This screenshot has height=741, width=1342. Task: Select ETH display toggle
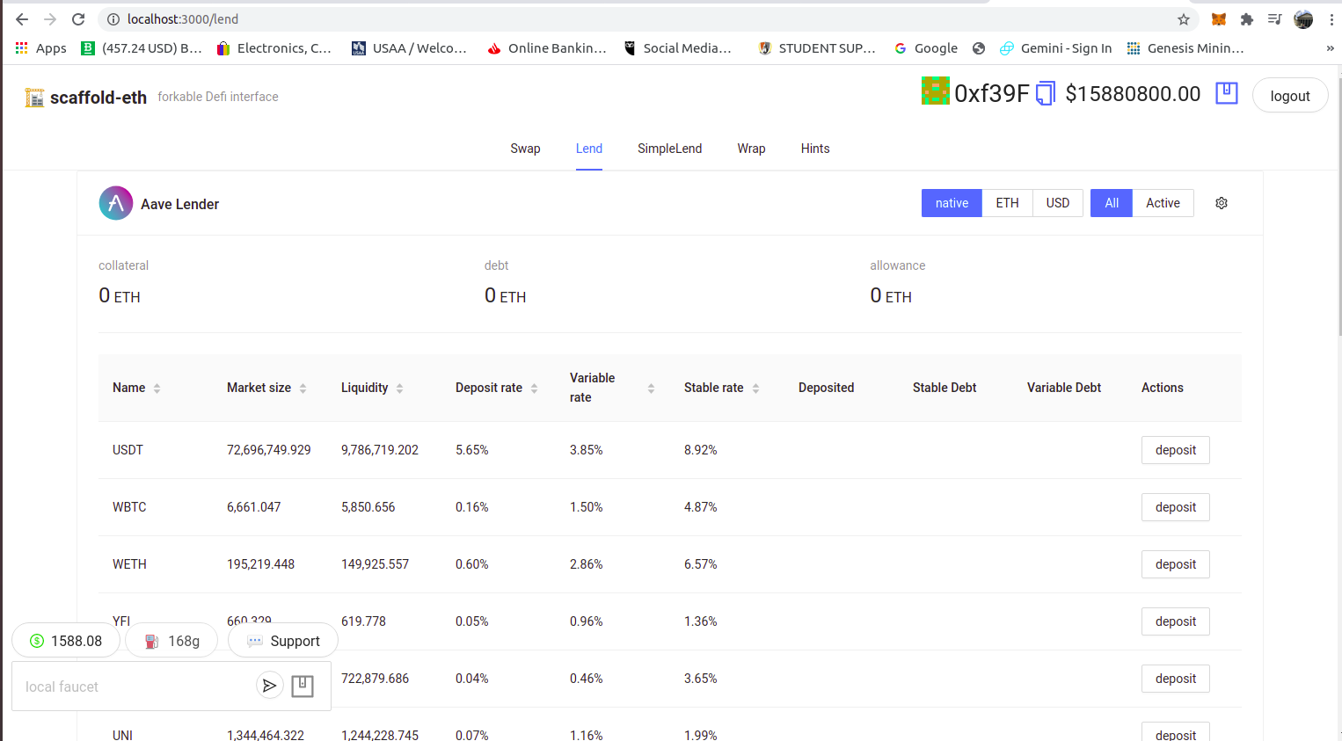(x=1007, y=203)
